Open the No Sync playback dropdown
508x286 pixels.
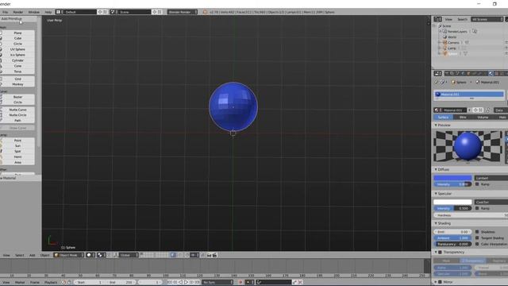click(x=217, y=283)
